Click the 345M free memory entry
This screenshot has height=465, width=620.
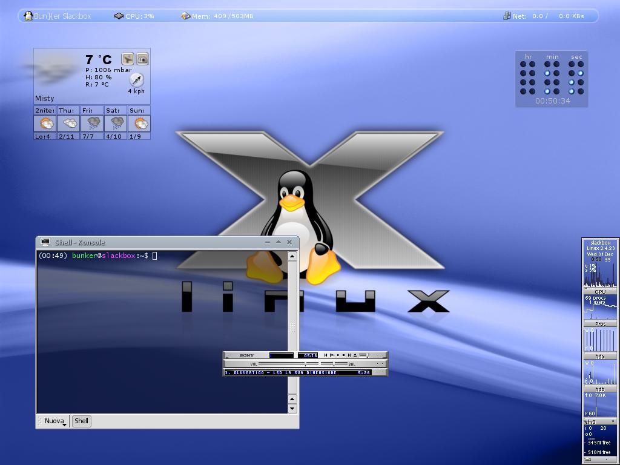point(599,443)
